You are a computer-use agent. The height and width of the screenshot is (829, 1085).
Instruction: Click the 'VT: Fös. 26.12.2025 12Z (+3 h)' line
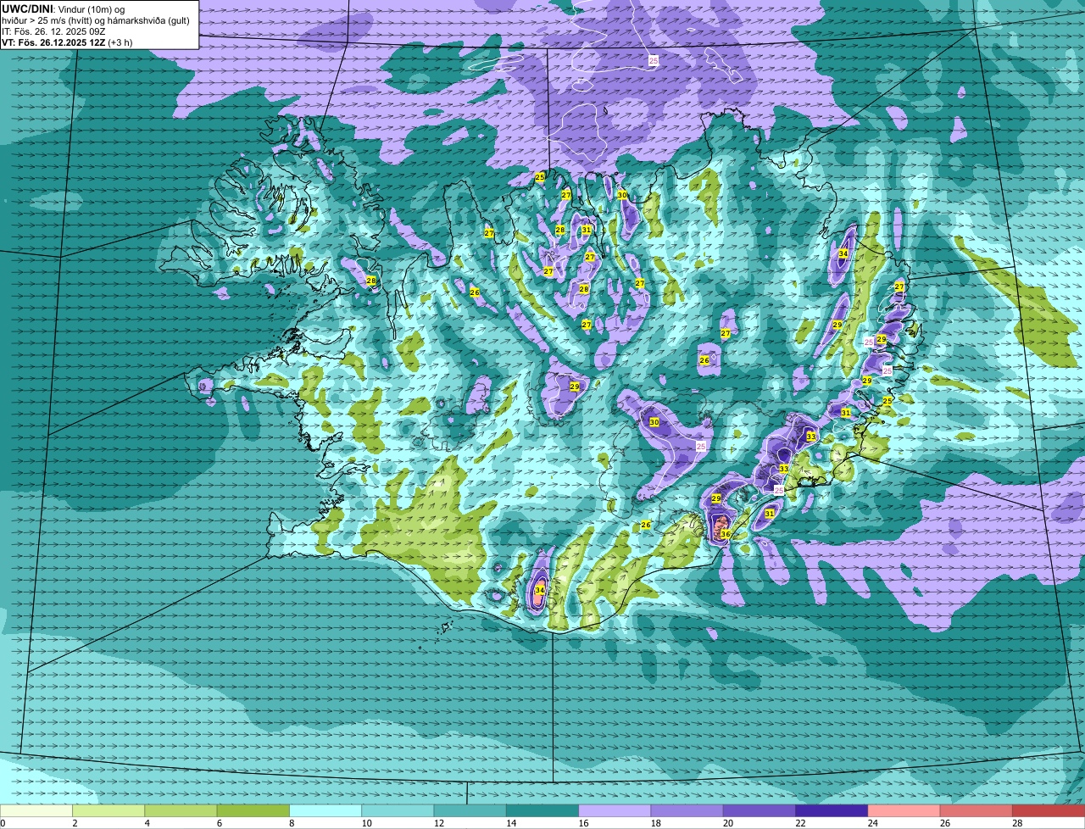click(67, 42)
